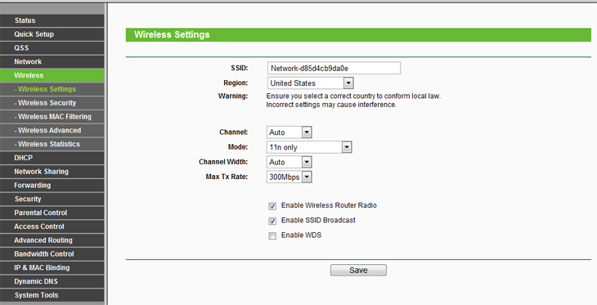
Task: Go to Parental Control settings
Action: 52,213
